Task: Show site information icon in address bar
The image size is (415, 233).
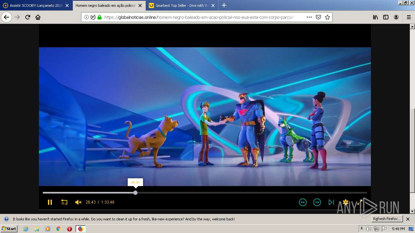Action: (86, 17)
